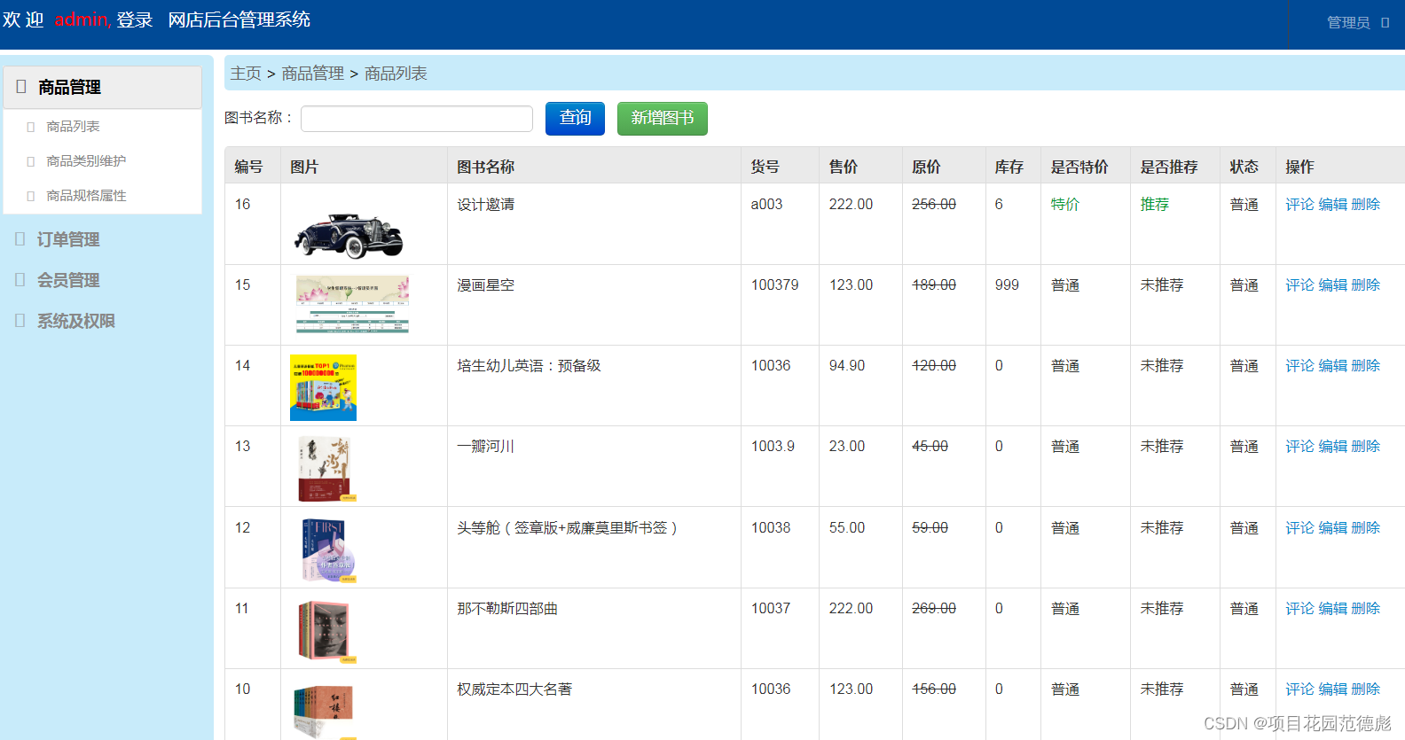Click 编辑 for 一瓣河川 row
Image resolution: width=1405 pixels, height=740 pixels.
[x=1332, y=447]
